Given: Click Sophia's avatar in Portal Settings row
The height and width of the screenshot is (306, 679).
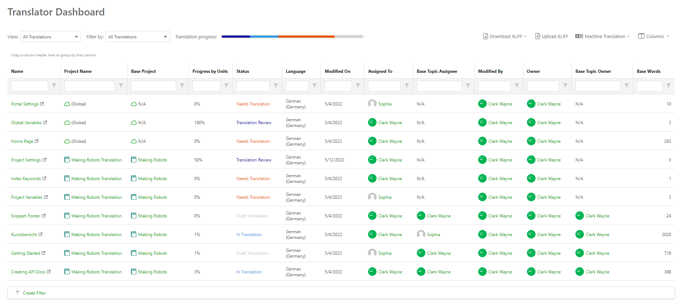Looking at the screenshot, I should point(372,104).
